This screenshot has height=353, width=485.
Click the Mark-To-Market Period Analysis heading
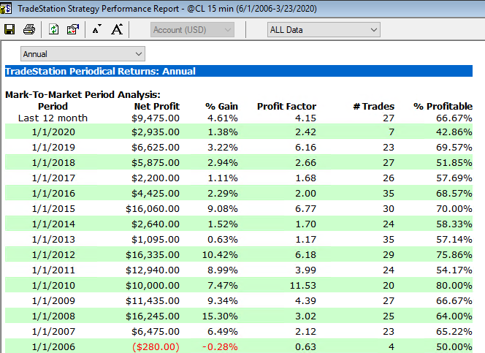(x=83, y=95)
